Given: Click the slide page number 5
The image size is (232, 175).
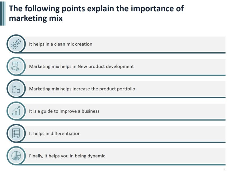Looking at the screenshot, I should (224, 170).
